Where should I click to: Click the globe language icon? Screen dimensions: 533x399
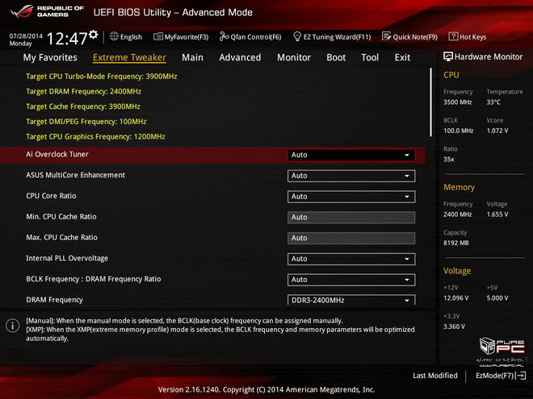point(114,36)
